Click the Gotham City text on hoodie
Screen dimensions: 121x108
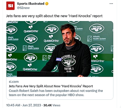[x=69, y=56]
